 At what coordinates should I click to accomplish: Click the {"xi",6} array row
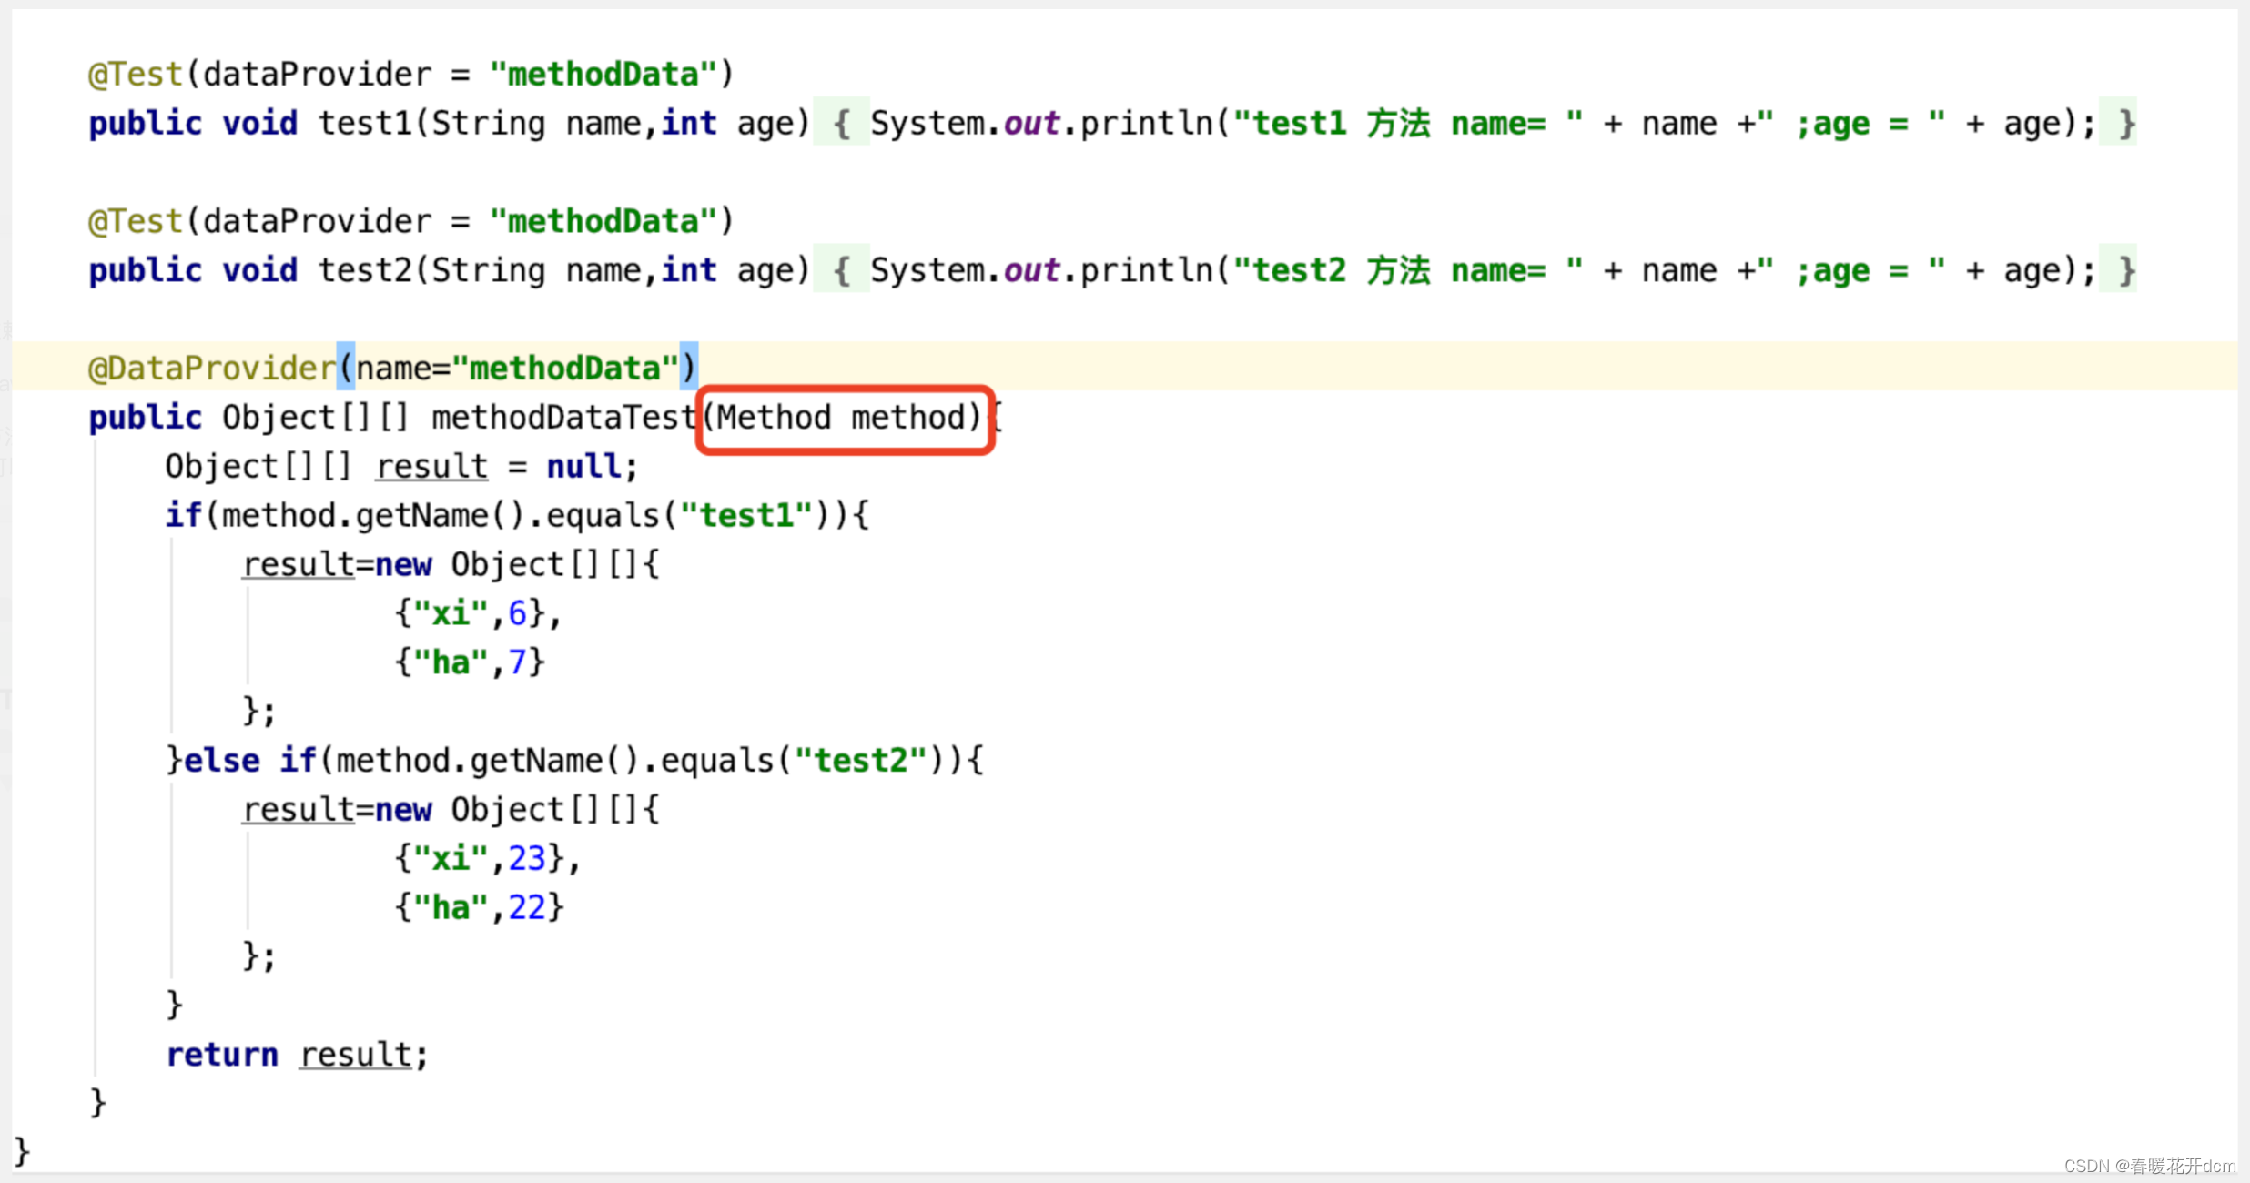tap(470, 613)
